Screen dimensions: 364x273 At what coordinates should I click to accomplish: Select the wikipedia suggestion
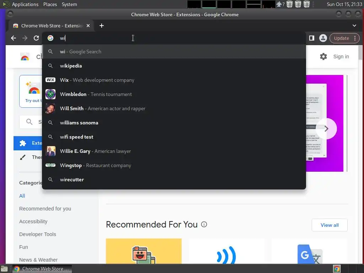[x=174, y=66]
